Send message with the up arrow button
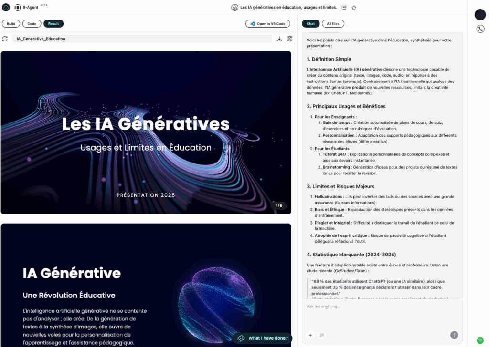Screen dimensions: 489x347 click(x=454, y=335)
